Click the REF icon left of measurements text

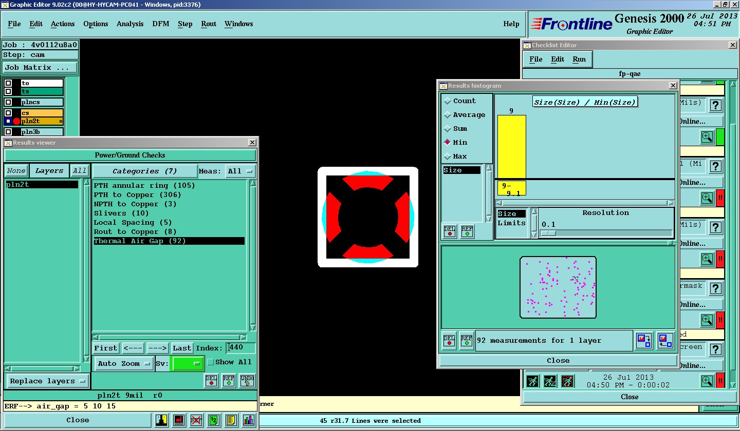tap(467, 340)
